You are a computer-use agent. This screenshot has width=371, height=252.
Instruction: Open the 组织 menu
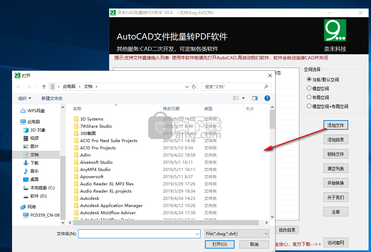[x=24, y=99]
